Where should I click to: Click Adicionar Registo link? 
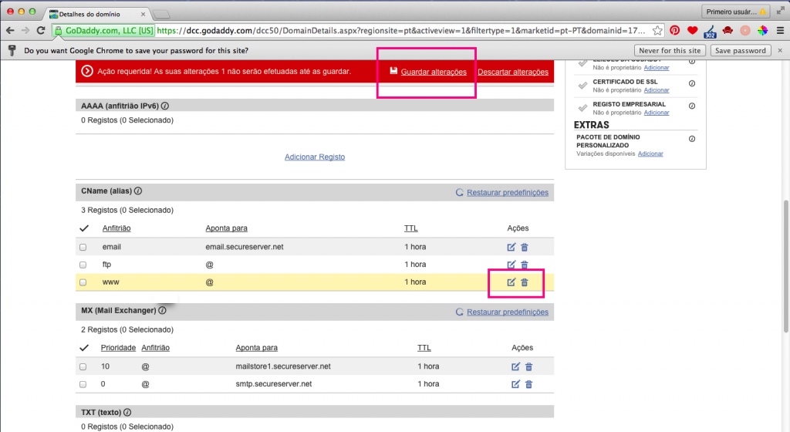coord(315,157)
